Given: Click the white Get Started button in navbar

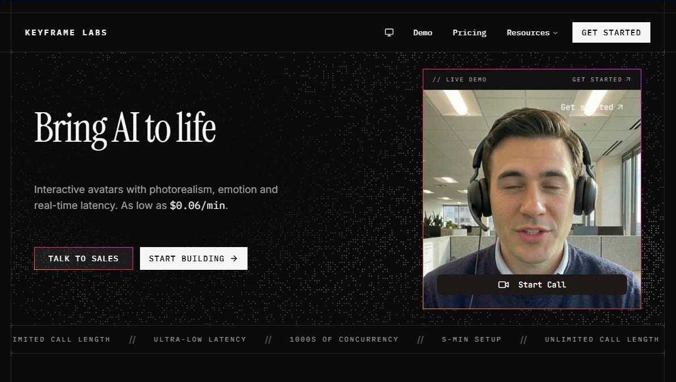Looking at the screenshot, I should [611, 32].
